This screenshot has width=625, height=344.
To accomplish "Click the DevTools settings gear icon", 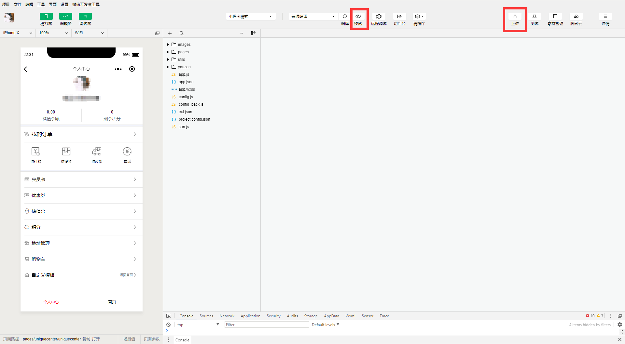I will (619, 324).
